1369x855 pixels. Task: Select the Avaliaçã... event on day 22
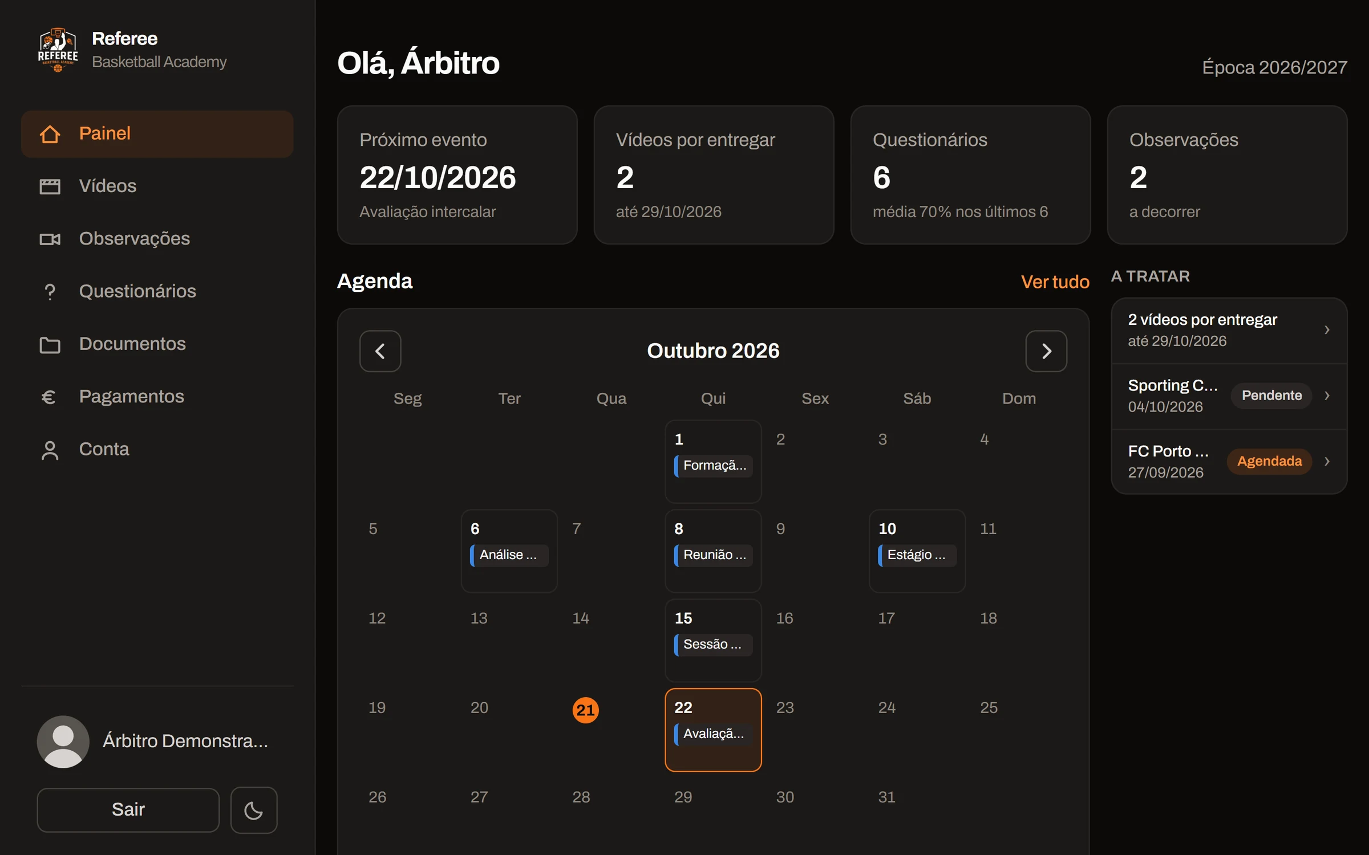(x=713, y=735)
